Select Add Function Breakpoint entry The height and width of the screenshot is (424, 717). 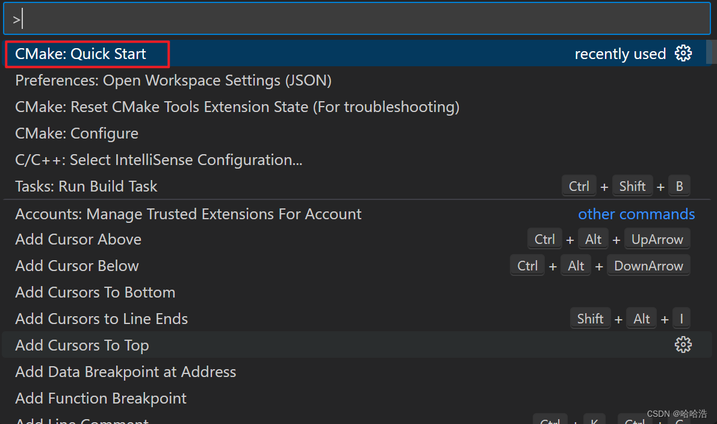(100, 398)
